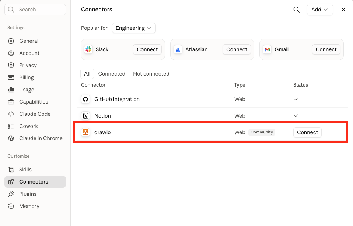Click the Plugins plug icon

[x=11, y=194]
